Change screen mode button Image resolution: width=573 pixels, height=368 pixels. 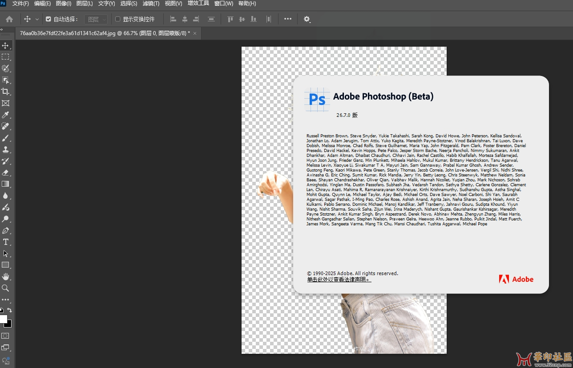pos(5,348)
